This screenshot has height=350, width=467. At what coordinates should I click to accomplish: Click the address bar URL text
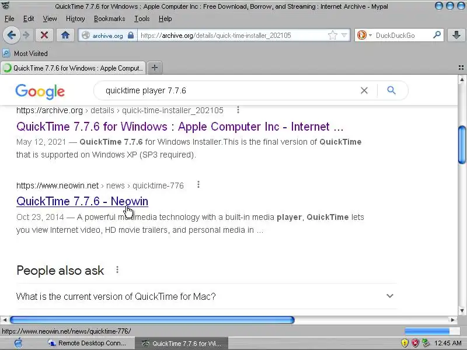[215, 36]
